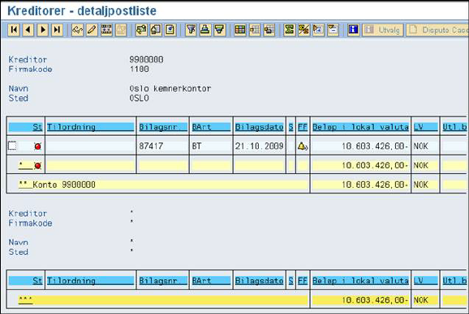This screenshot has width=469, height=314.
Task: Calculate totals with the sigma icon
Action: coord(289,29)
